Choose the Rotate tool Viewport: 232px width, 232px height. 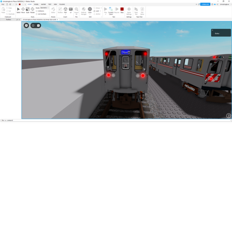33,10
